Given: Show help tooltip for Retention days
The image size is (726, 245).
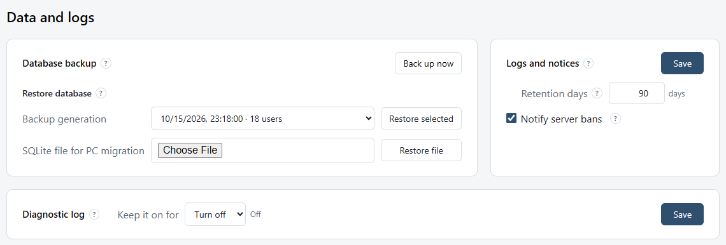Looking at the screenshot, I should pos(597,93).
